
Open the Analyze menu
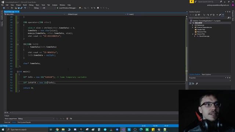tap(55, 5)
